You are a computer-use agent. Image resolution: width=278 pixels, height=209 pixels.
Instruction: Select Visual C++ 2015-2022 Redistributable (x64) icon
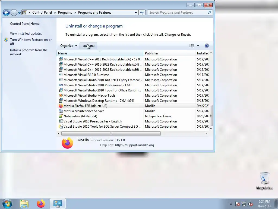61,64
